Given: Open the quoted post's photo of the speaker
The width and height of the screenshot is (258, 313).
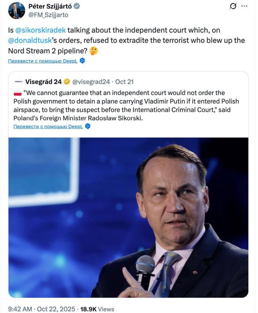Looking at the screenshot, I should (x=128, y=217).
